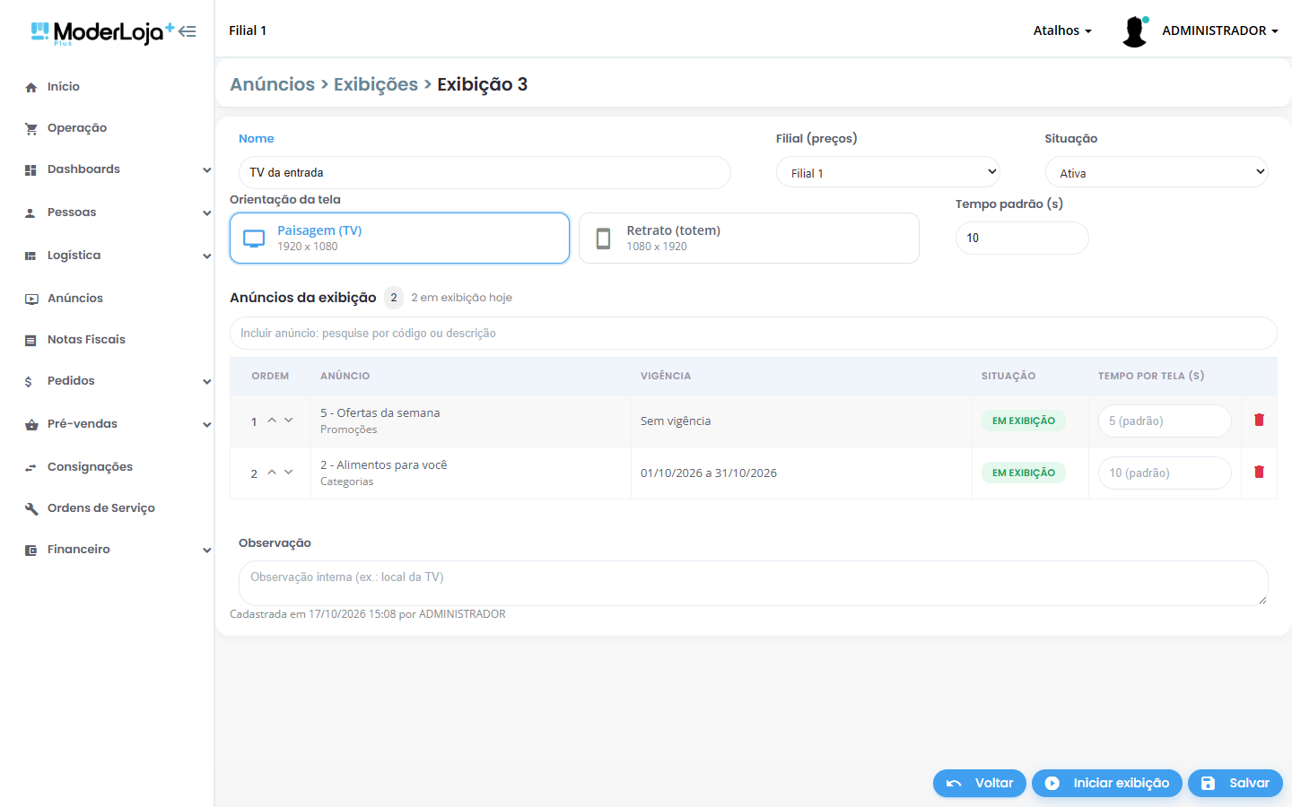Click the Tempo padrão (s) field
Image resolution: width=1292 pixels, height=807 pixels.
pyautogui.click(x=1022, y=238)
